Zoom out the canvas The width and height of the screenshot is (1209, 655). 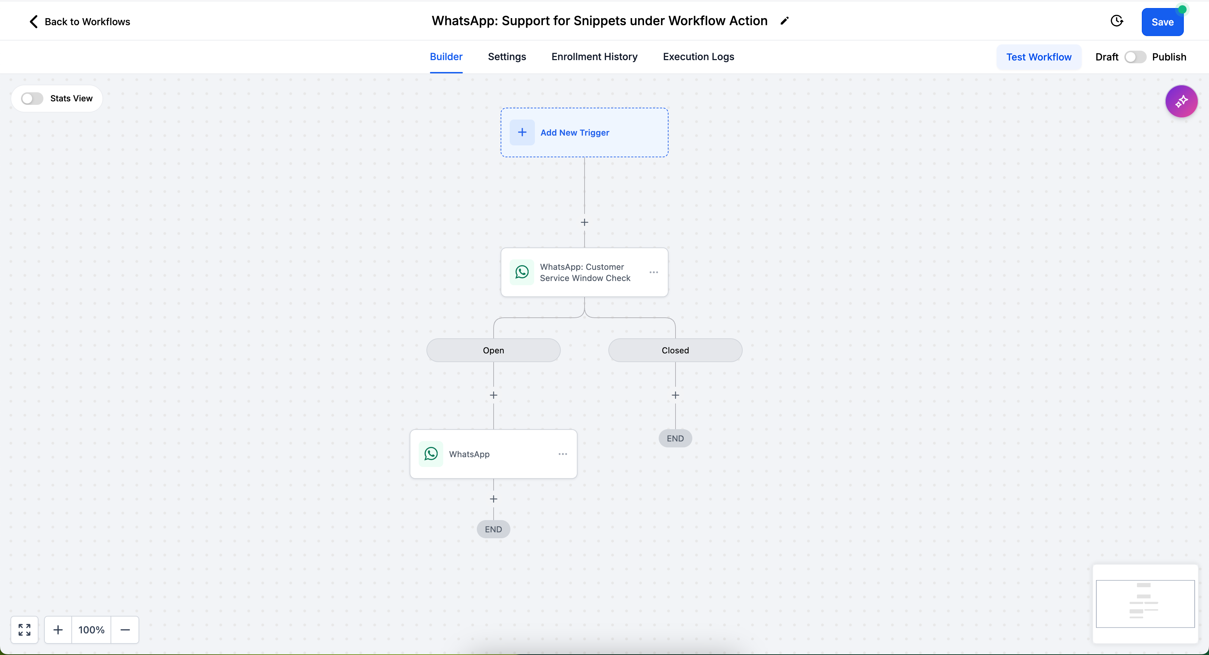click(125, 630)
